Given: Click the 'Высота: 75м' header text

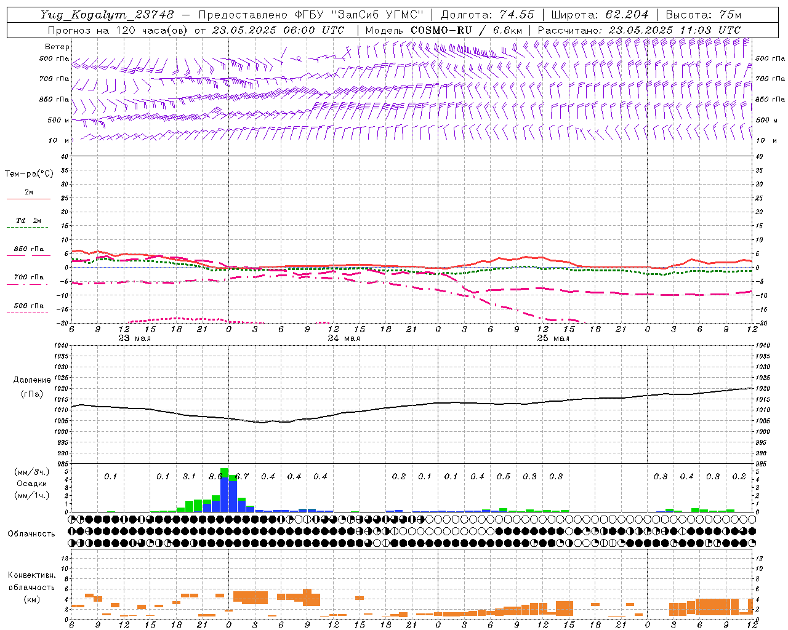Looking at the screenshot, I should point(704,15).
